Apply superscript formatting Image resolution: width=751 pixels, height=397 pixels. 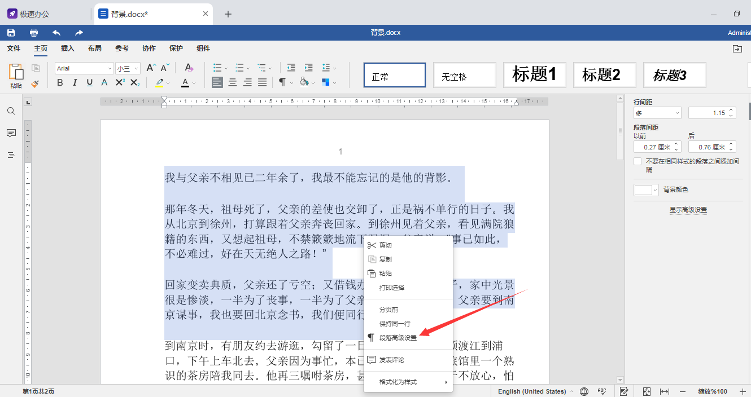[x=121, y=82]
